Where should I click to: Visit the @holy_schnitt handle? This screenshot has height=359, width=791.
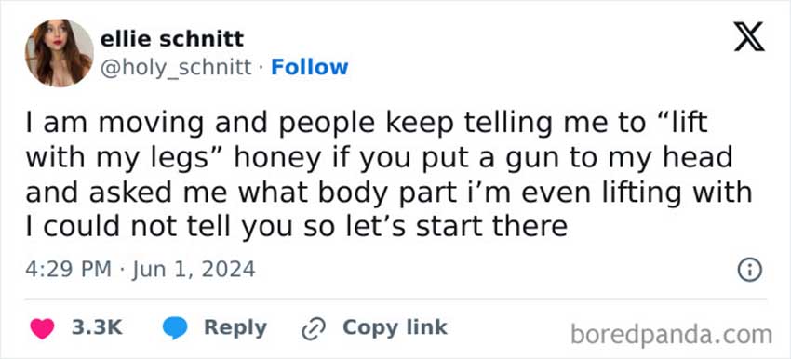176,67
